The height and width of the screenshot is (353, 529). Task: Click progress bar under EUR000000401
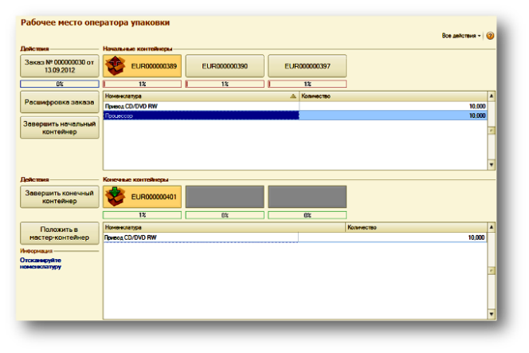click(x=142, y=215)
